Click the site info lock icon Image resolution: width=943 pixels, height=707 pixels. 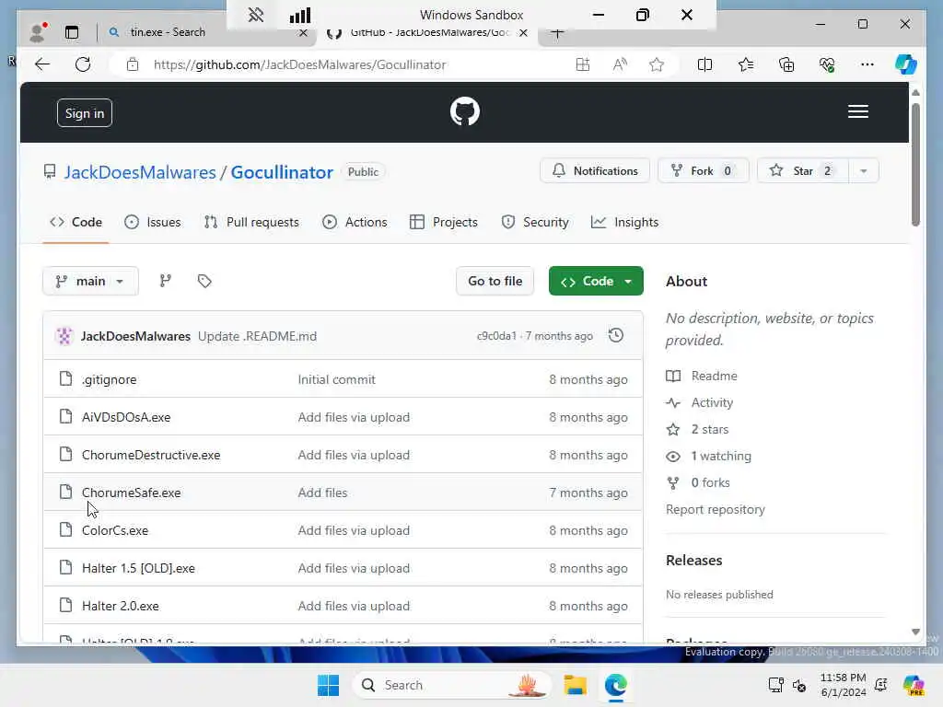pyautogui.click(x=133, y=64)
